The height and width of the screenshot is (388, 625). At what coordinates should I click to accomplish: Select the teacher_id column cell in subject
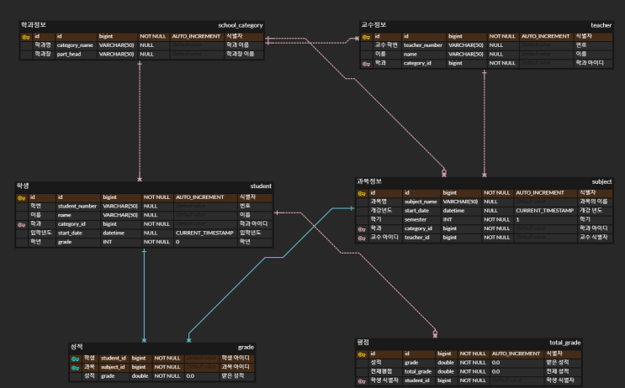pos(421,238)
